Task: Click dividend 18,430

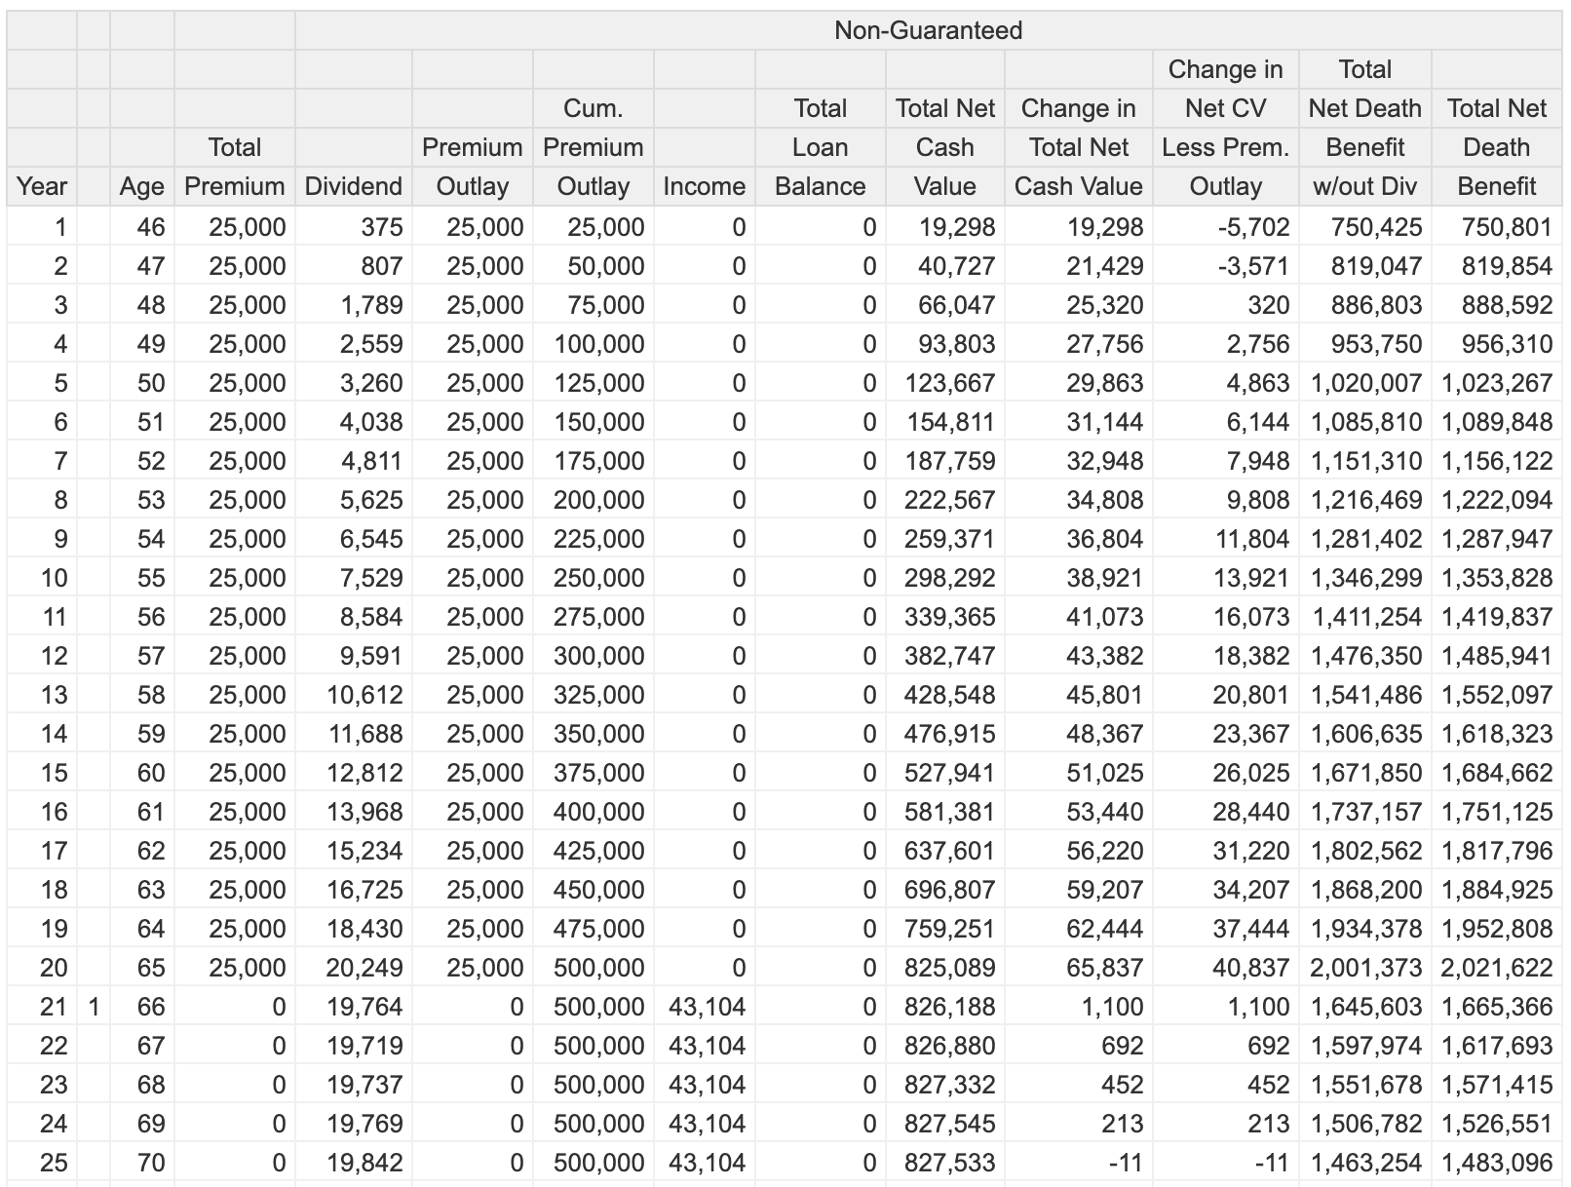Action: point(354,929)
